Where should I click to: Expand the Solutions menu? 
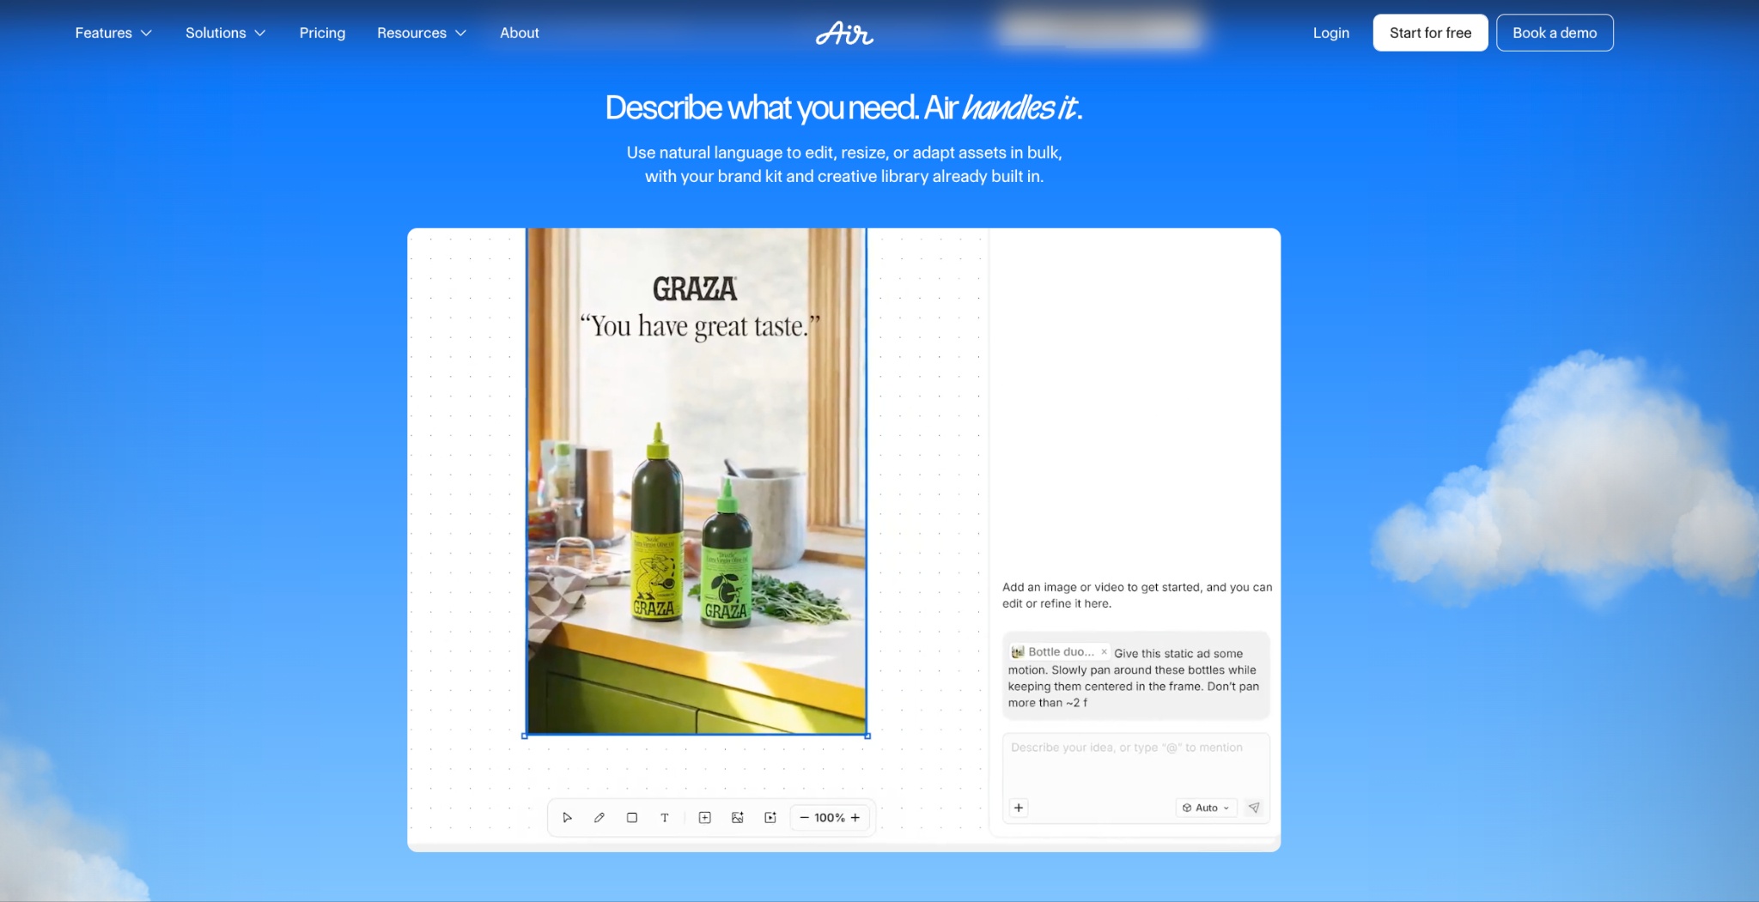[226, 33]
